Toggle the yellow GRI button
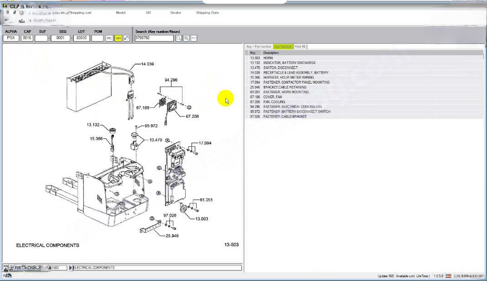Screen dimensions: 487x281 tap(118, 38)
